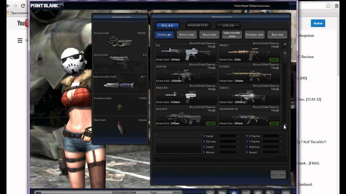Filter by Özel silah
The image size is (346, 194).
pos(277,34)
